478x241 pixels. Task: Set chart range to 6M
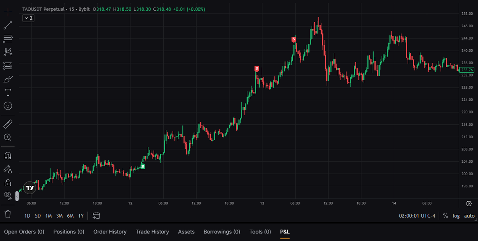click(x=70, y=216)
